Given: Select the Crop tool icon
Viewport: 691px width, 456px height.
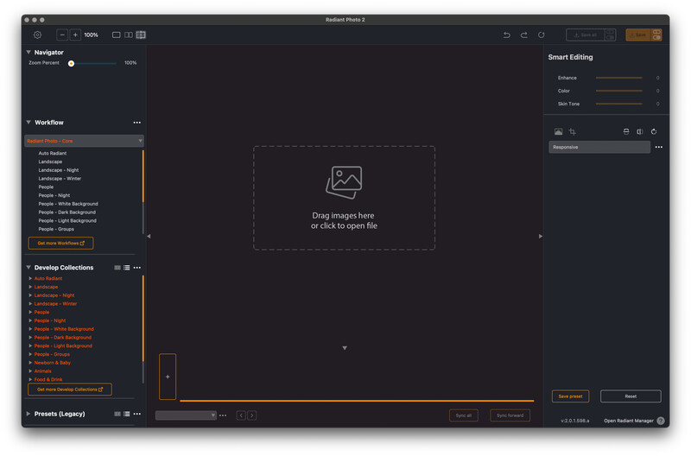Looking at the screenshot, I should 572,132.
